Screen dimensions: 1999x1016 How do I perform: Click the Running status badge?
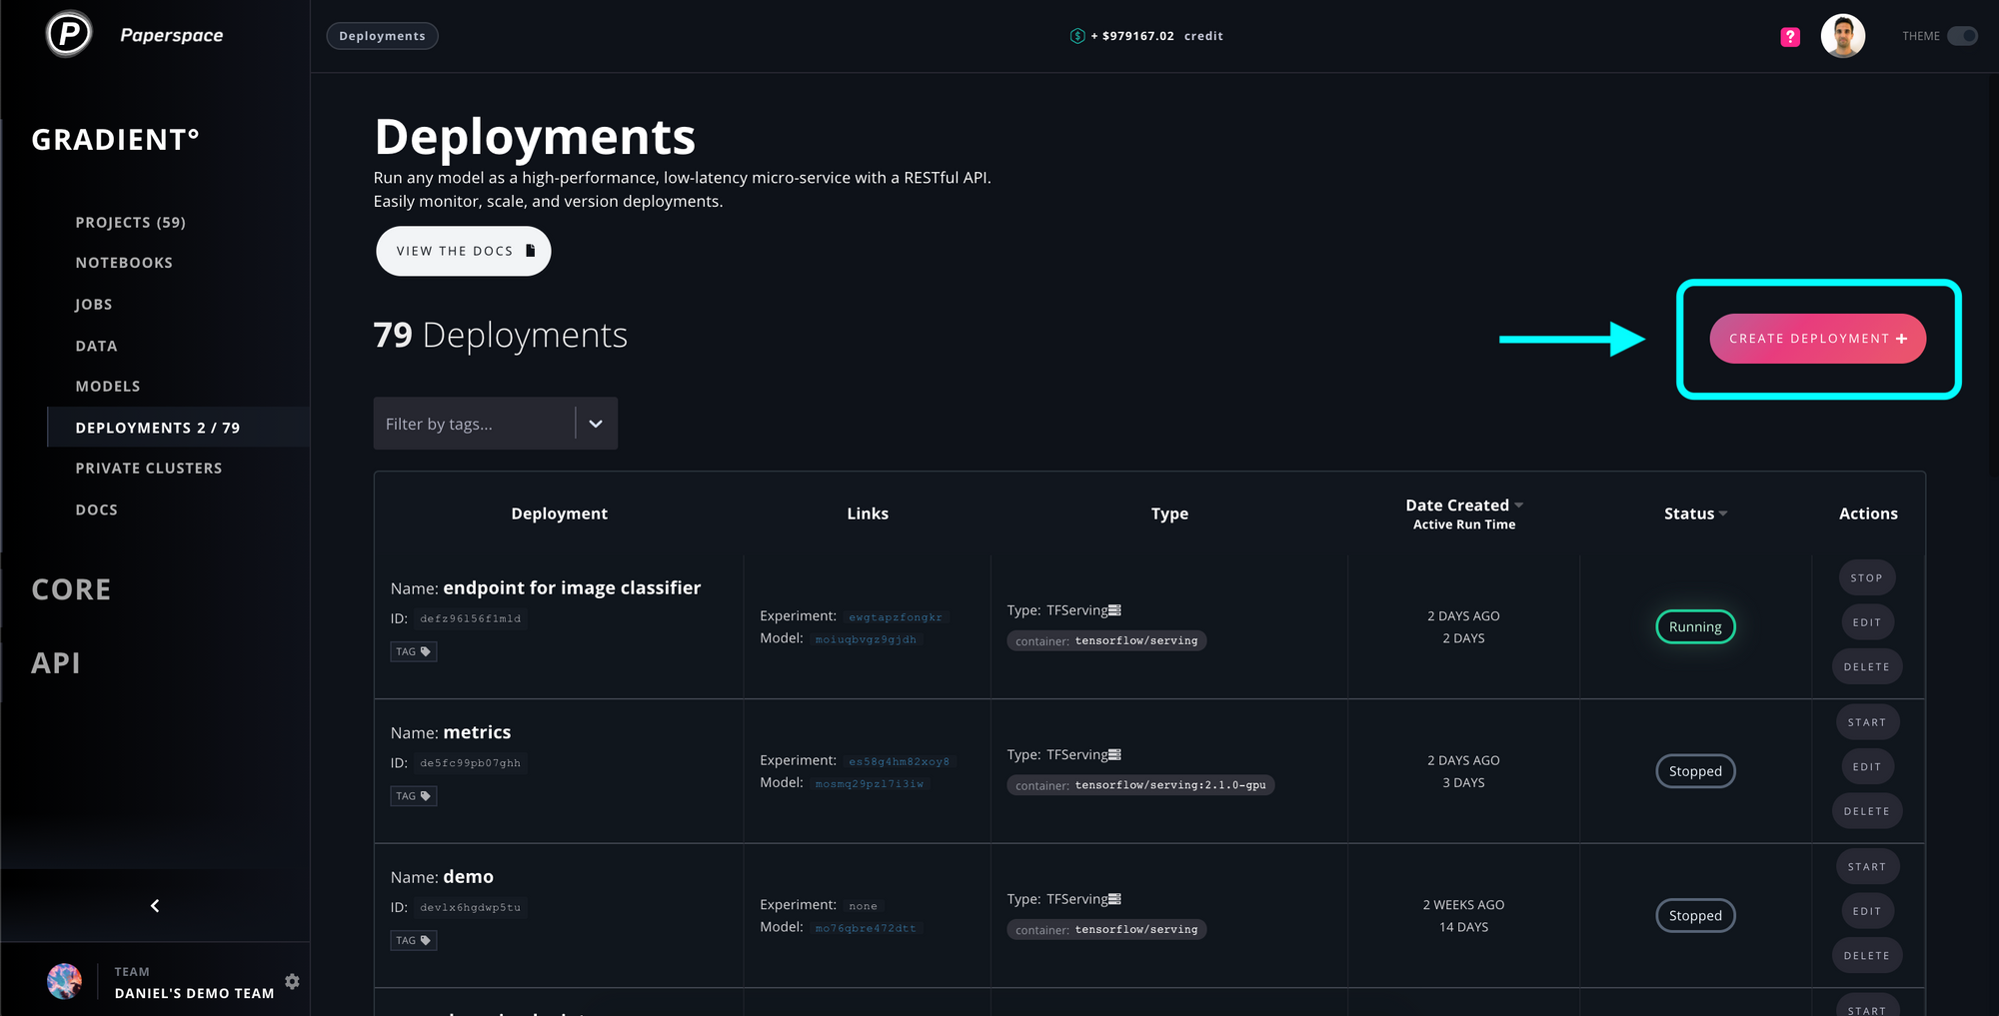[1695, 626]
